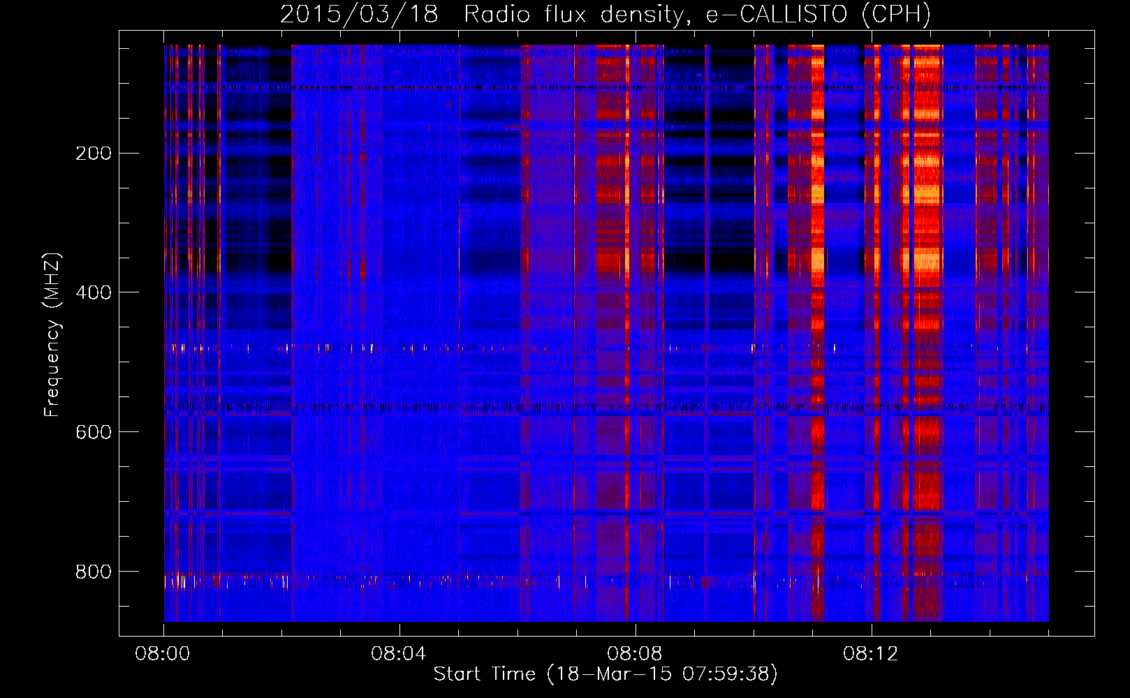Click the 400 frequency tick label
Viewport: 1130px width, 698px height.
click(94, 292)
